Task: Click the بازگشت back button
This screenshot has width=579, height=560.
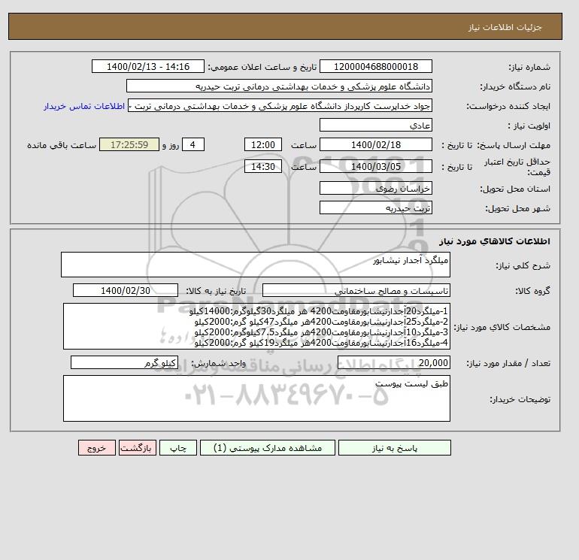Action: pos(138,448)
